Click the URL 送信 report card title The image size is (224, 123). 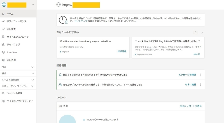pos(63,106)
